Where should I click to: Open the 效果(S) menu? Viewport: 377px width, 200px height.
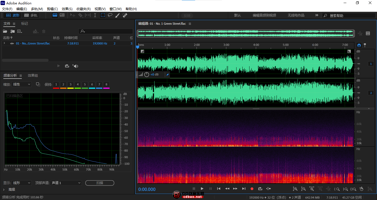[x=67, y=9]
